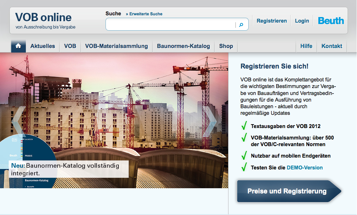The image size is (357, 215).
Task: Switch to the Aktuelles section
Action: point(43,46)
